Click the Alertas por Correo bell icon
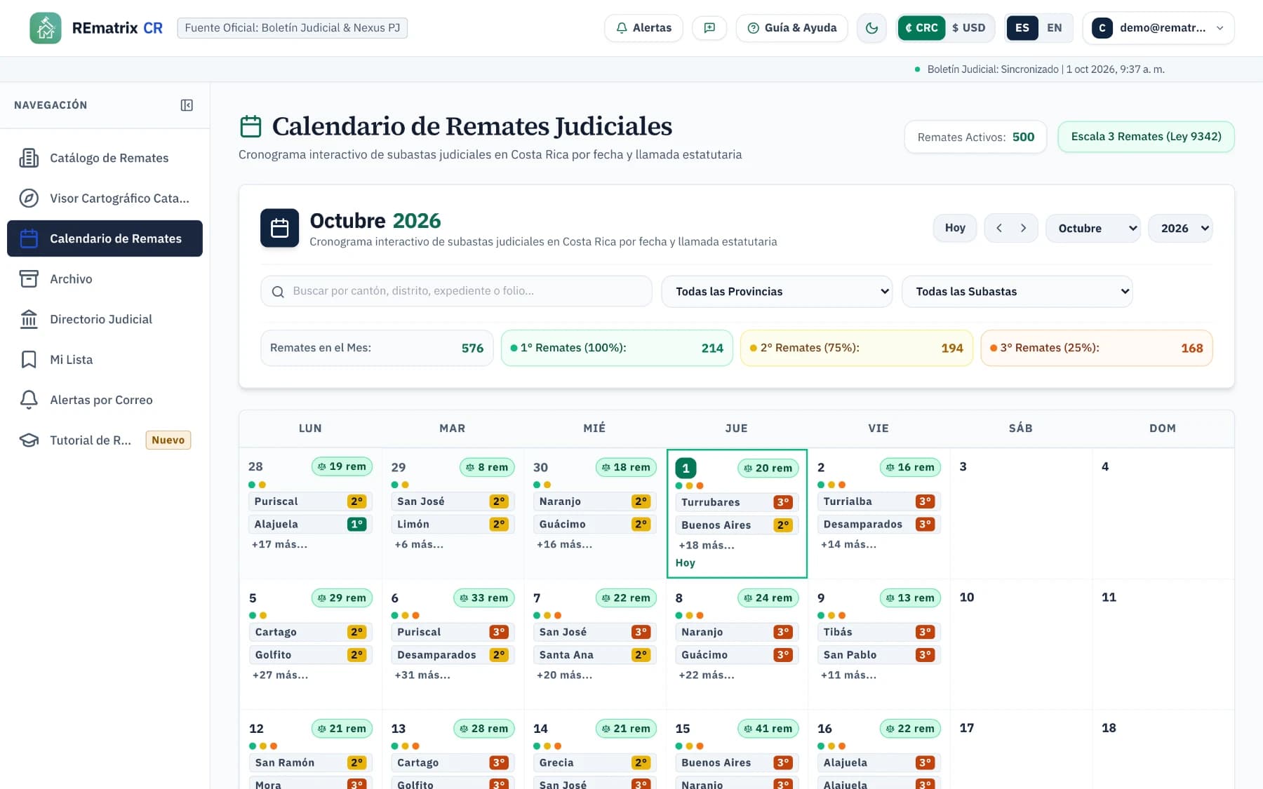The width and height of the screenshot is (1263, 789). coord(29,400)
